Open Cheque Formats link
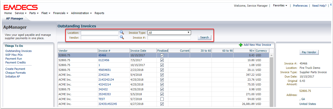This screenshot has height=109, width=333. pyautogui.click(x=15, y=73)
